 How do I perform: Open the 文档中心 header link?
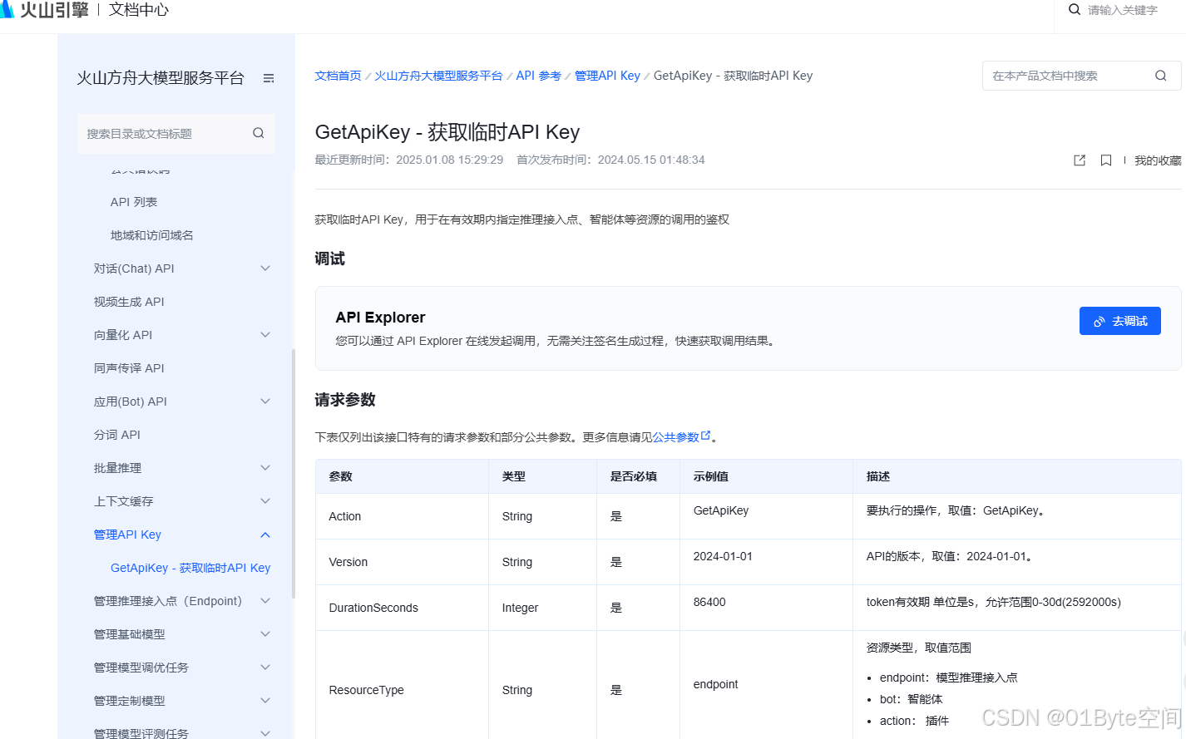coord(139,10)
